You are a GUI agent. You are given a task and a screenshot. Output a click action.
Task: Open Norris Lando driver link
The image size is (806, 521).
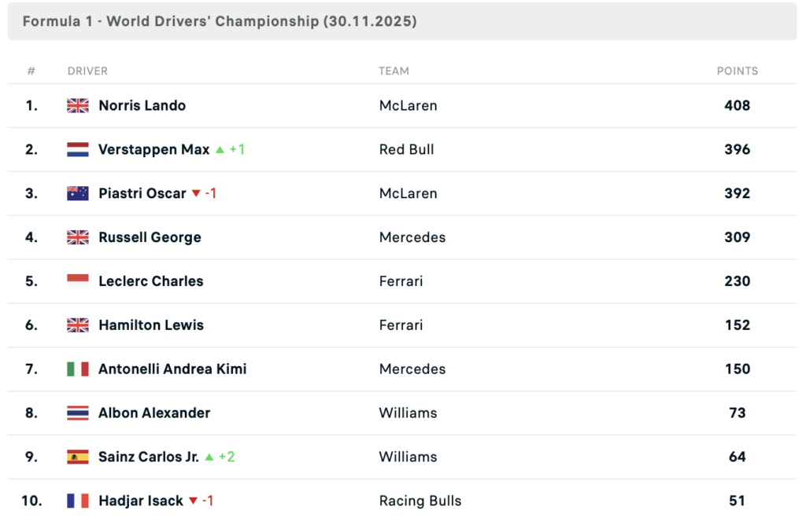coord(142,106)
